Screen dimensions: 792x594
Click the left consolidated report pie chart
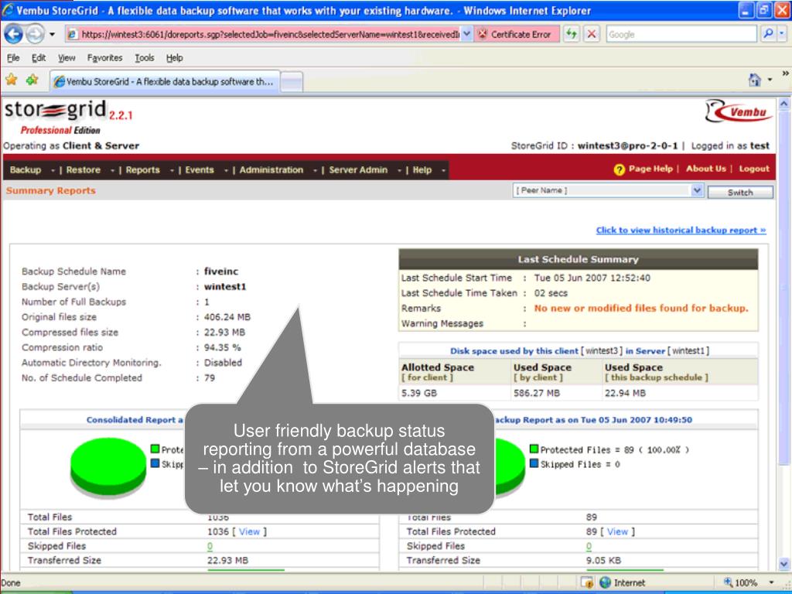click(108, 467)
